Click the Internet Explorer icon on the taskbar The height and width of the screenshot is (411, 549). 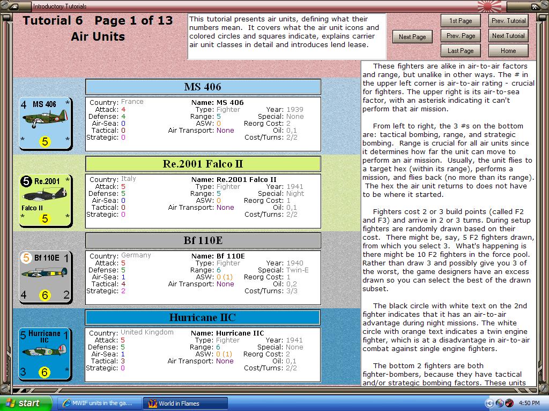coord(66,404)
